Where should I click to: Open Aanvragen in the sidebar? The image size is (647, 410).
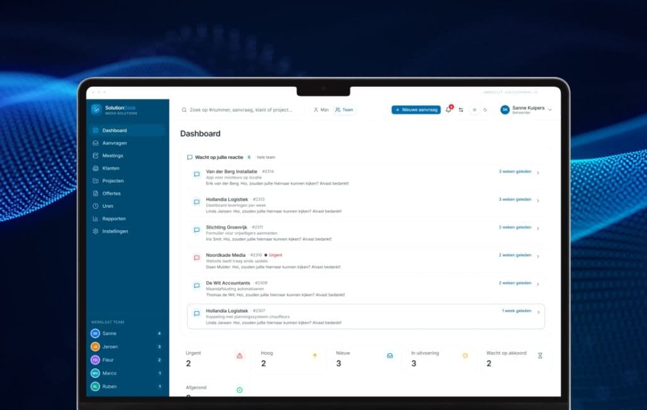coord(128,143)
